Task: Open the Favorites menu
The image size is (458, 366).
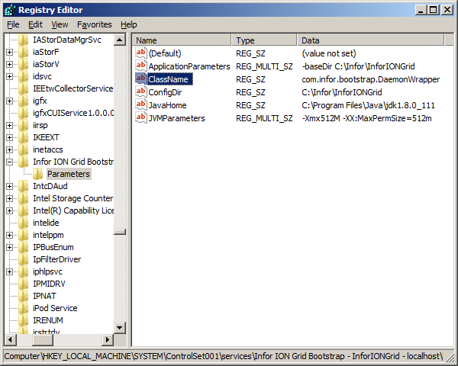Action: [94, 24]
